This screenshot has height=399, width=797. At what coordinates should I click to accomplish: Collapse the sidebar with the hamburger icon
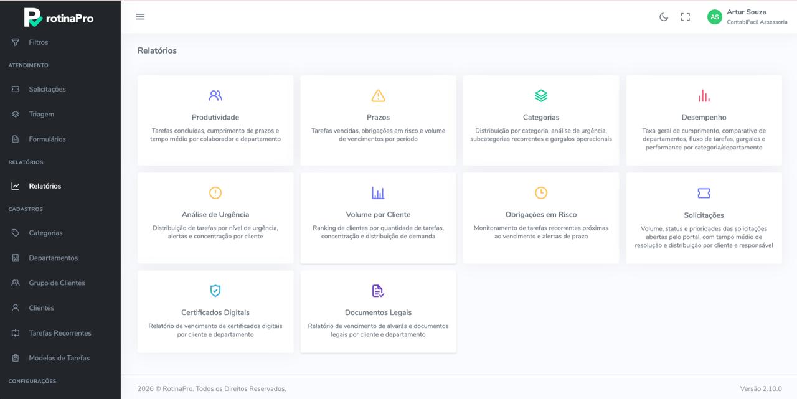click(x=140, y=17)
